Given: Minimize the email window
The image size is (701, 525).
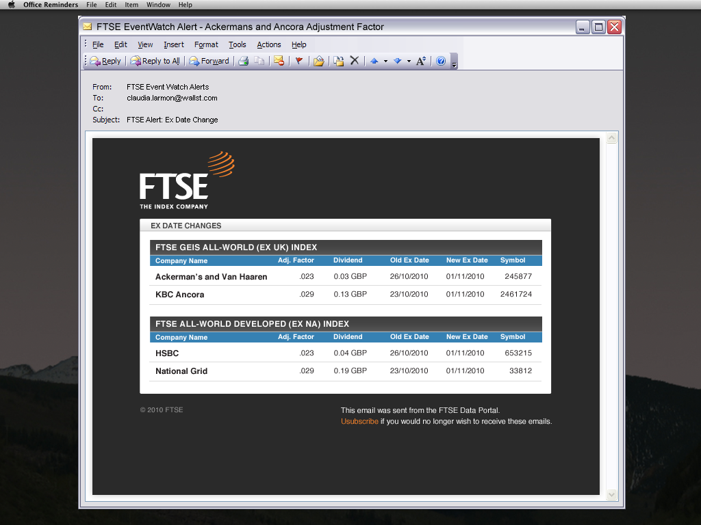Looking at the screenshot, I should [583, 27].
